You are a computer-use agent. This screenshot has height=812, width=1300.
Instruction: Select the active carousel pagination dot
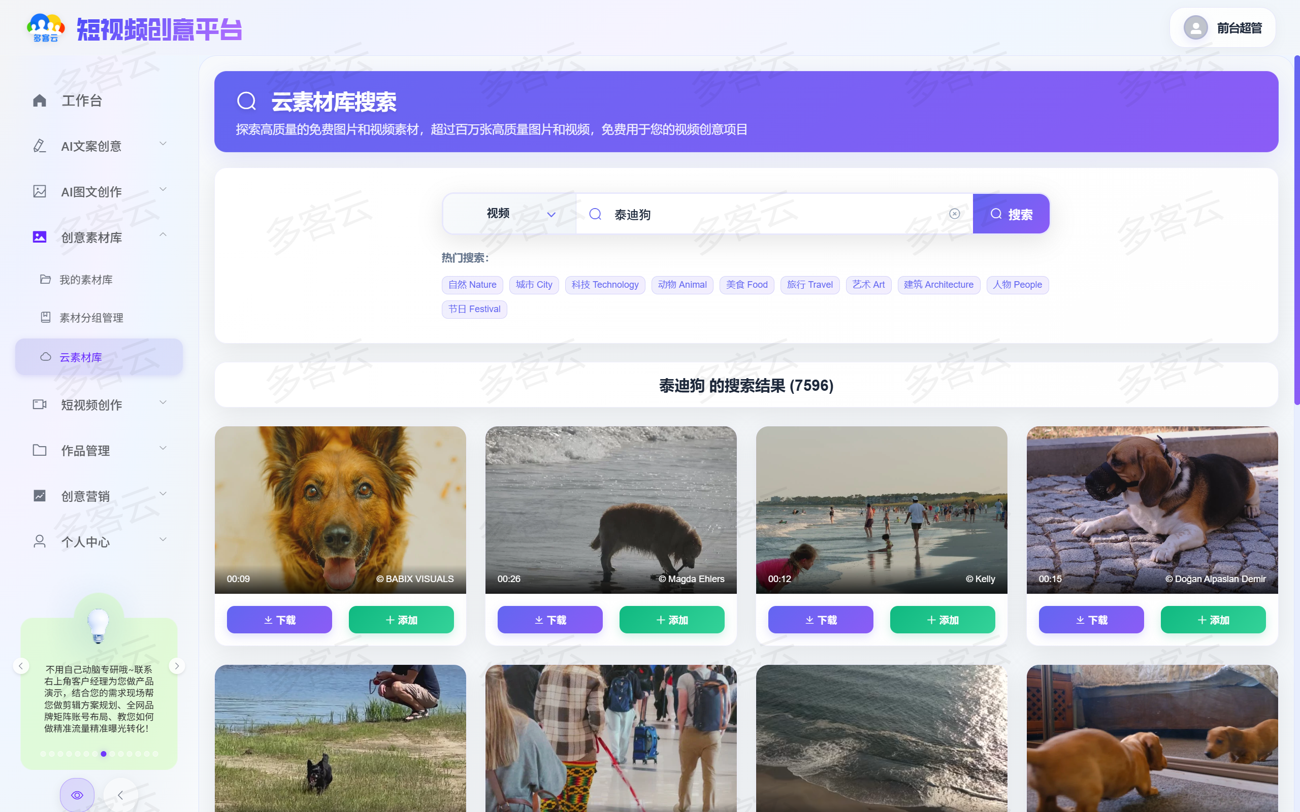(104, 754)
